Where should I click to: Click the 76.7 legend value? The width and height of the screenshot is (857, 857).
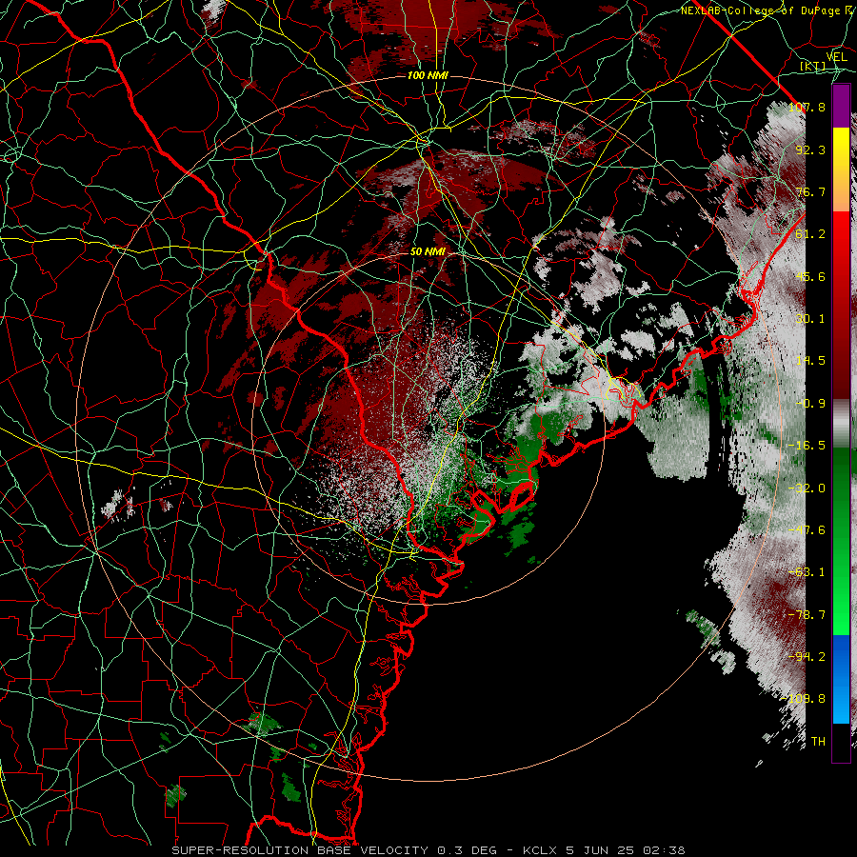point(810,191)
